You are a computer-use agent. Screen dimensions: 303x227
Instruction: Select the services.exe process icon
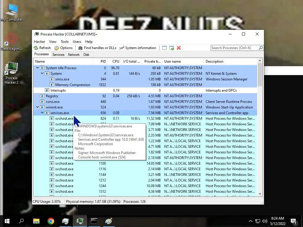pos(47,113)
